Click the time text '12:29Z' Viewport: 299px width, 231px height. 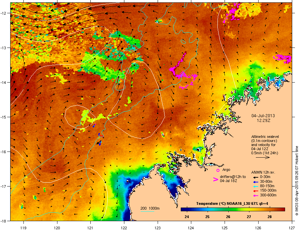pos(263,121)
